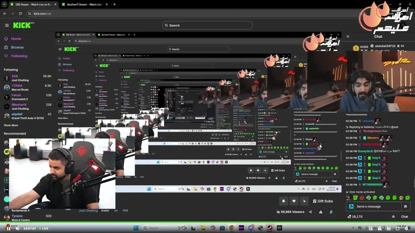This screenshot has width=415, height=233.
Task: Click the blue user icon after warning
Action: 331,212
